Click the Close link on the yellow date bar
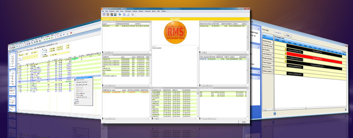 [x=248, y=19]
